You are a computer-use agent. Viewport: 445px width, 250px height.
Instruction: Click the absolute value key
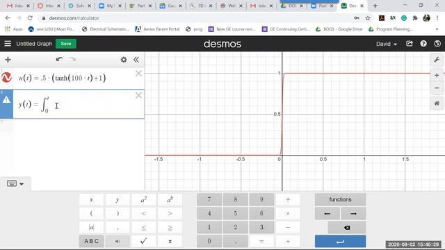pos(91,227)
